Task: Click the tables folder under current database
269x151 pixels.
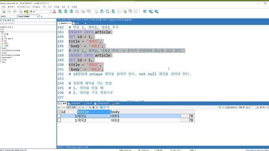Action: (5, 34)
